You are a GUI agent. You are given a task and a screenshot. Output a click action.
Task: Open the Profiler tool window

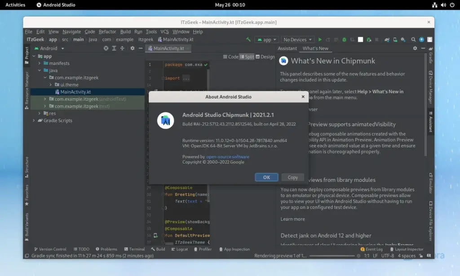pos(203,249)
